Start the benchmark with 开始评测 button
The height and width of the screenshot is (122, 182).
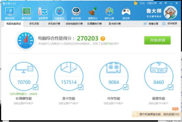(157, 40)
